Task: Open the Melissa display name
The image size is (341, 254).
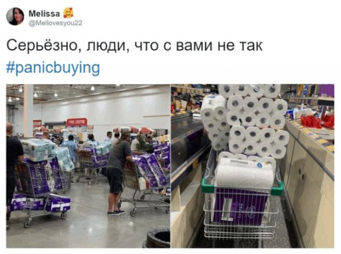Action: click(44, 14)
